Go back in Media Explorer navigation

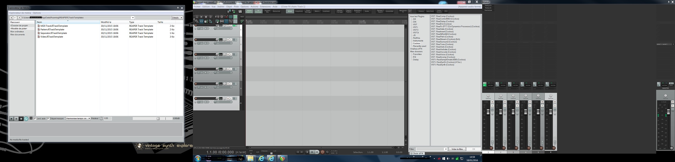click(x=11, y=18)
